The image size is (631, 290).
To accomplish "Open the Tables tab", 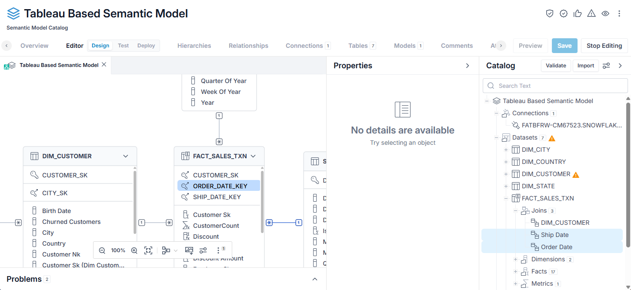I will 362,46.
